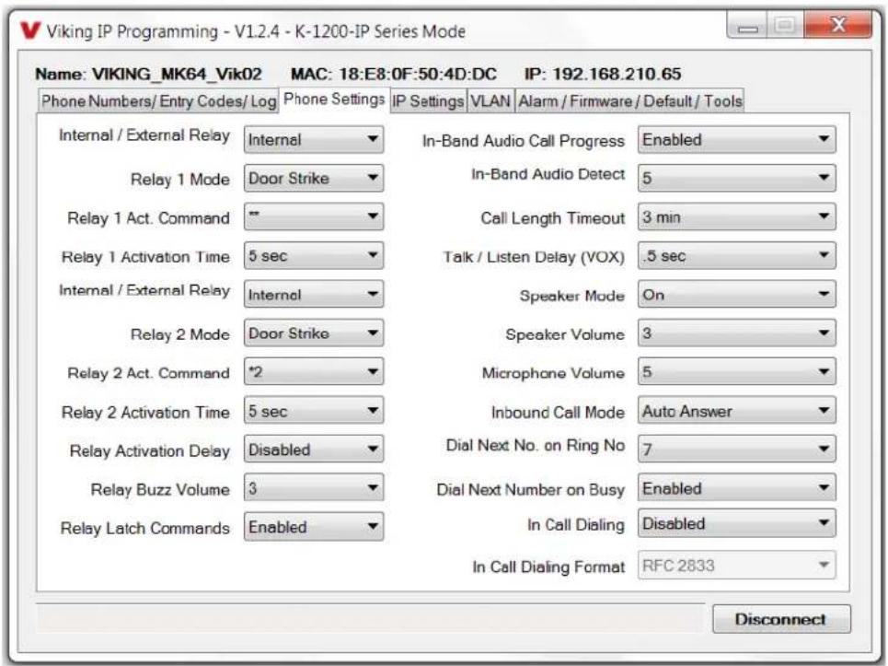
Task: Open In-Band Audio Detect dropdown
Action: (x=737, y=179)
